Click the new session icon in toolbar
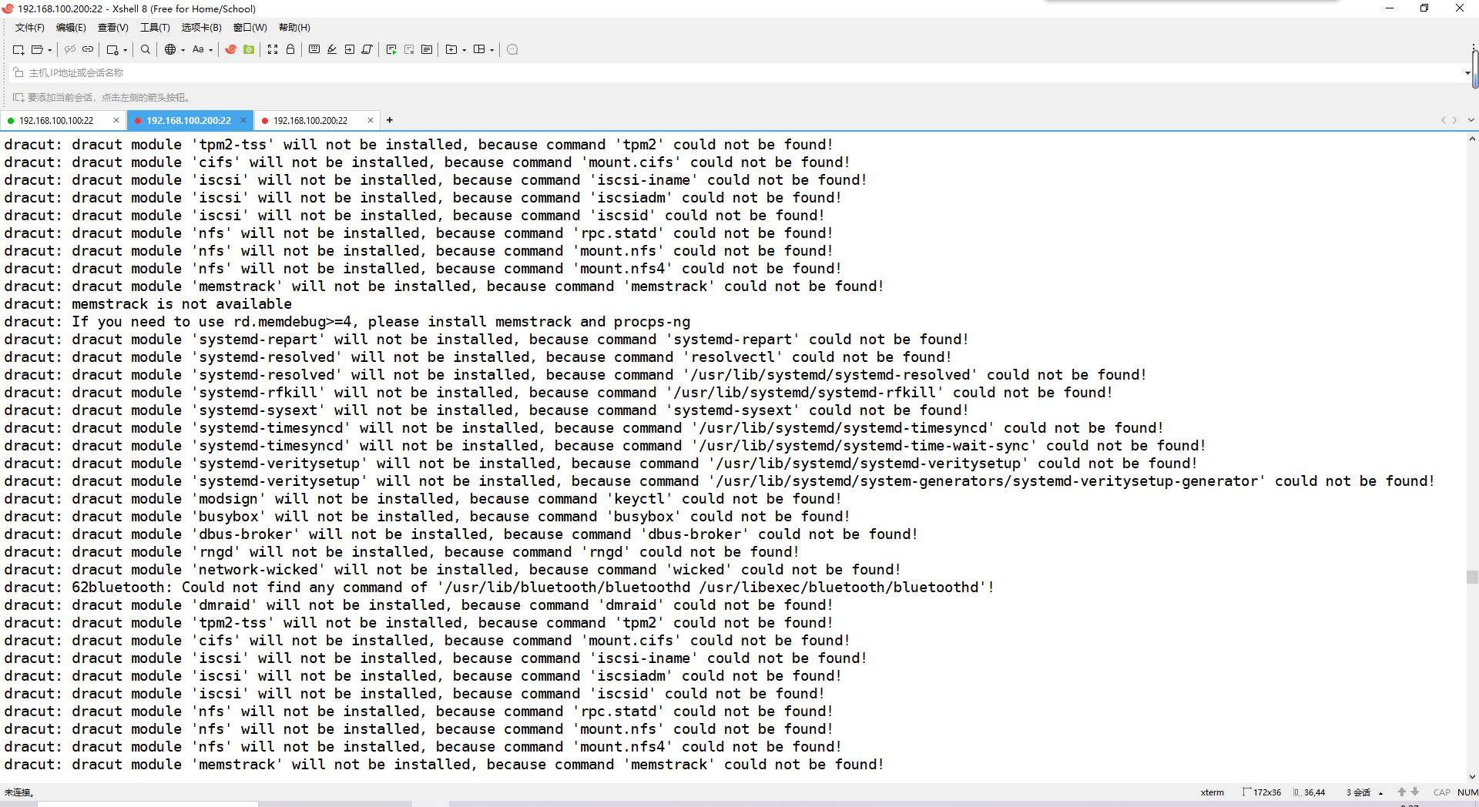This screenshot has height=807, width=1479. pos(18,49)
